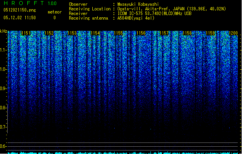242x154 pixels.
Task: Click the HROFFT 1.0.0 title text
Action: pos(30,3)
